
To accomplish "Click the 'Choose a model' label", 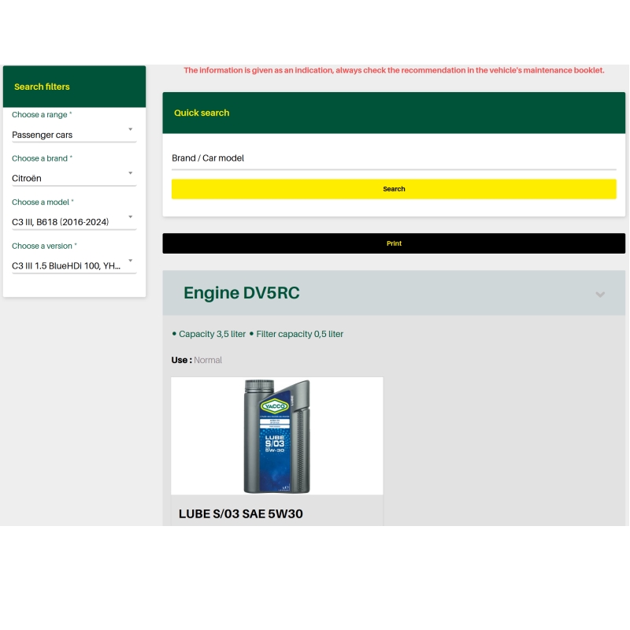I will (x=43, y=202).
